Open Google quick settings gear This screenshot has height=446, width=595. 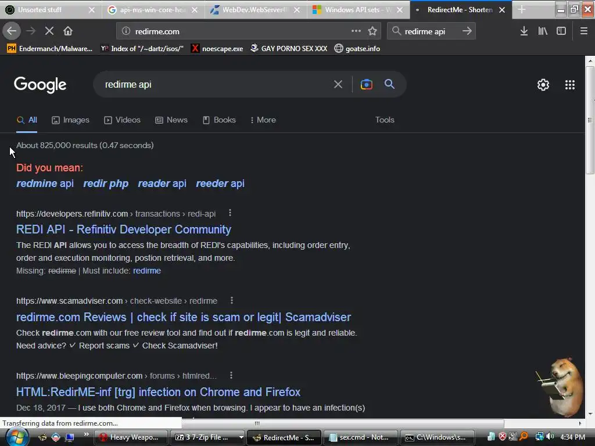click(543, 85)
